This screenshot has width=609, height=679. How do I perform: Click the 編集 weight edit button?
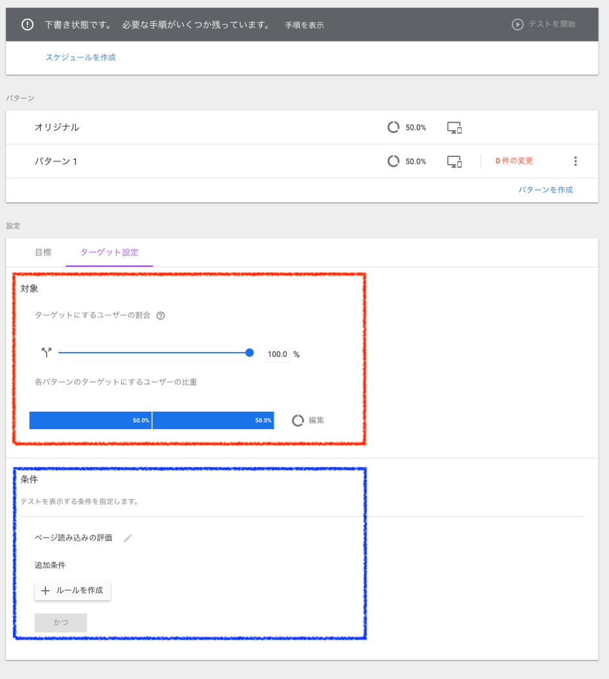[x=308, y=420]
